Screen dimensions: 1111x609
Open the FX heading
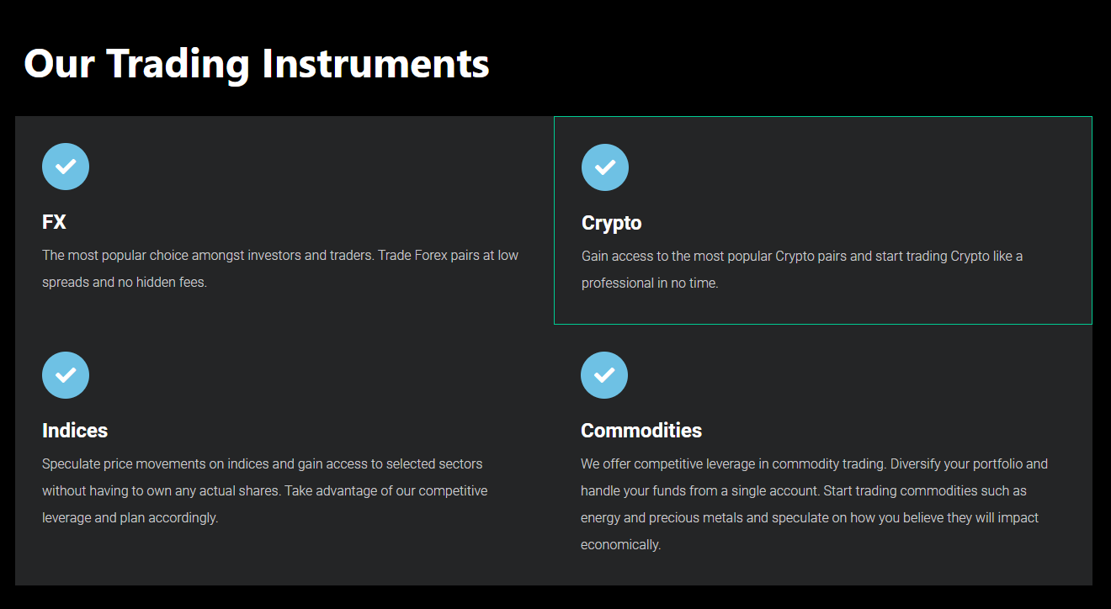pos(54,222)
